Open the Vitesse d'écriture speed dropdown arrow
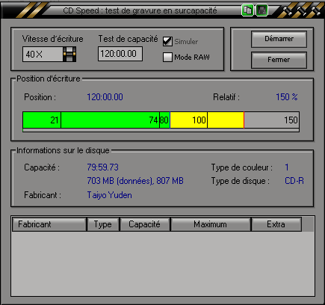This screenshot has height=305, width=325. coord(69,54)
